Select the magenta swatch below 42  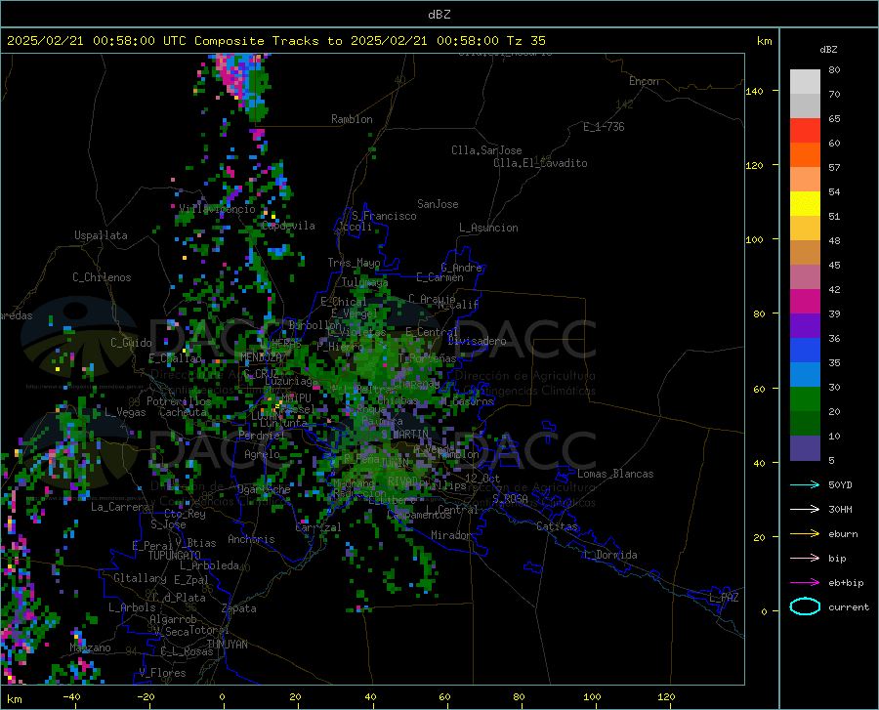pos(805,302)
